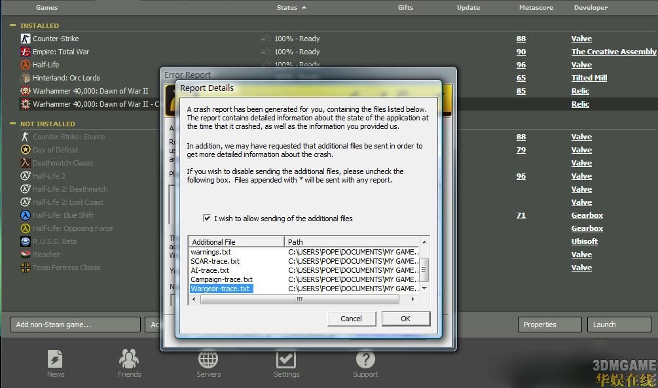Click the Day of Defeat icon

click(26, 150)
